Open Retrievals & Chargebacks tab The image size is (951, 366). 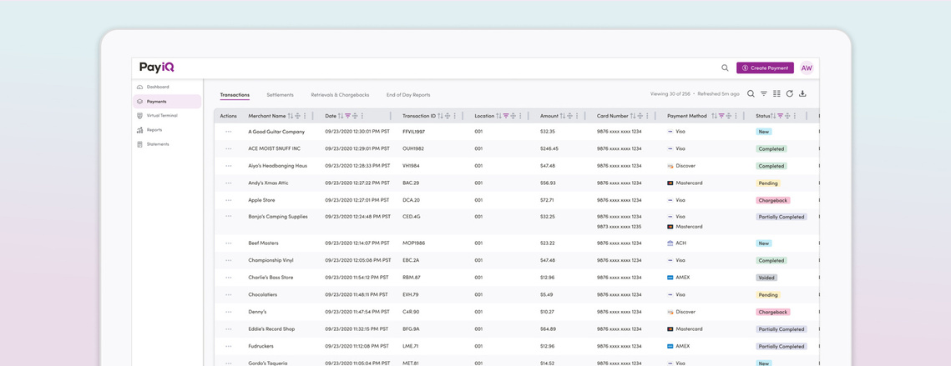[341, 95]
